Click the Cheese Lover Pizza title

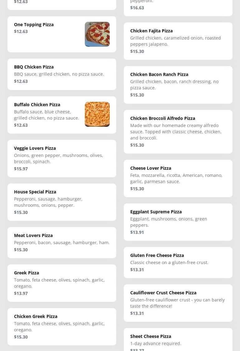[151, 168]
